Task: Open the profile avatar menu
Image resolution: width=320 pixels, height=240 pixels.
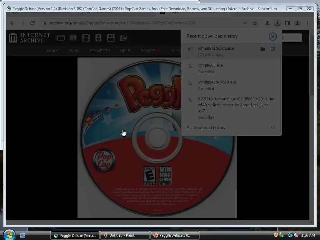Action: pos(297,23)
